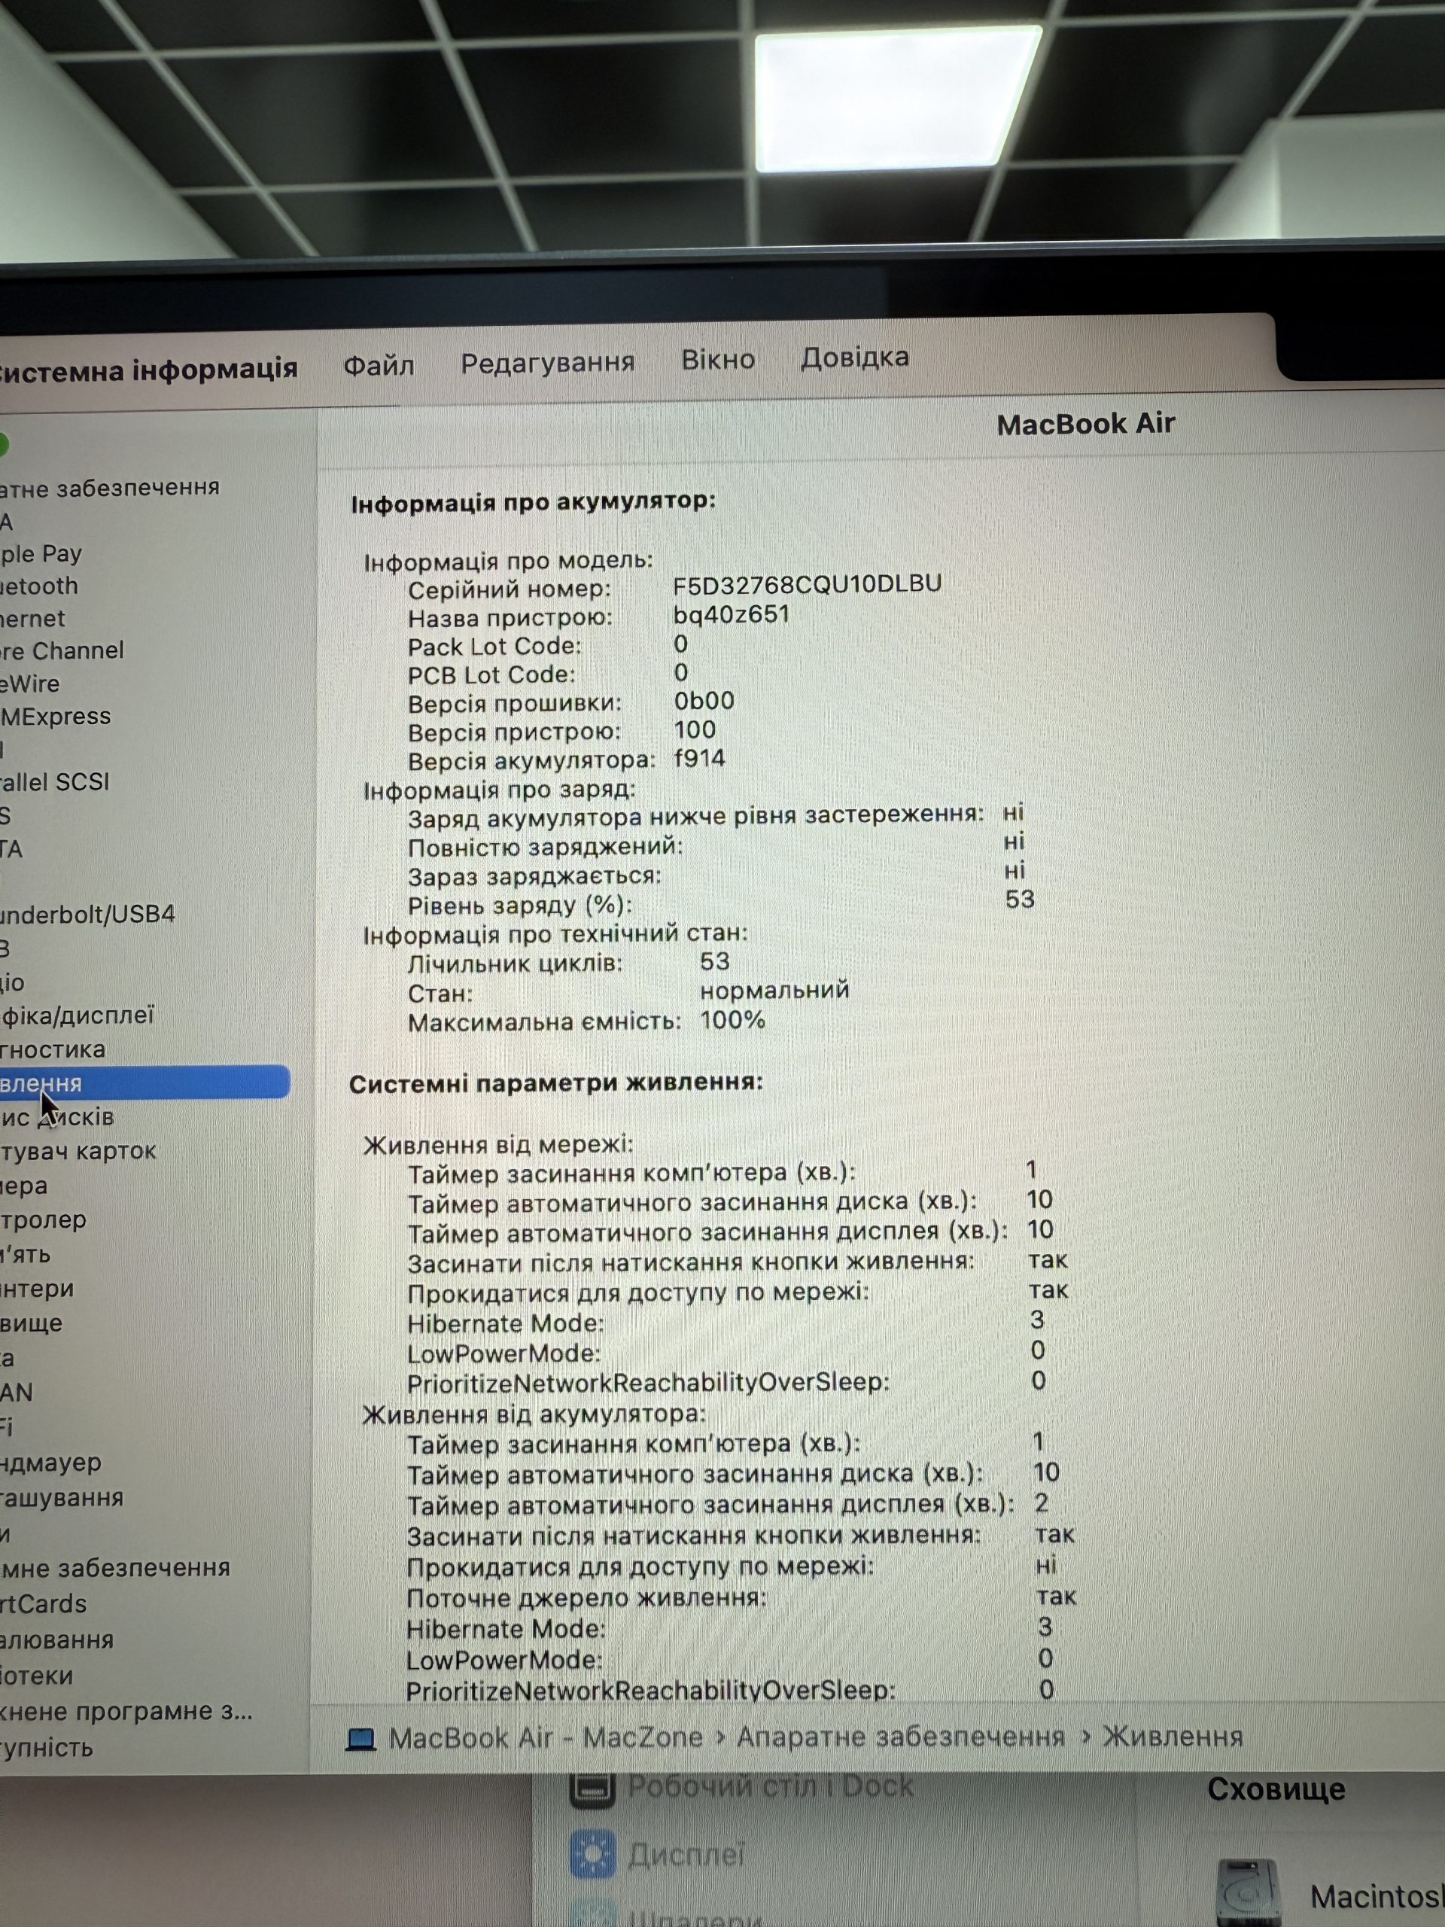
Task: Open Робочий стіл і Dock in background window
Action: pos(770,1787)
